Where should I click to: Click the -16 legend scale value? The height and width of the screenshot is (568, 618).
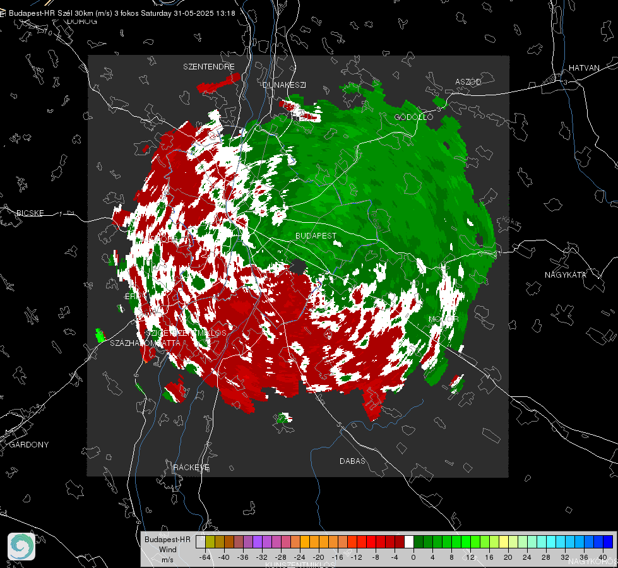(337, 557)
